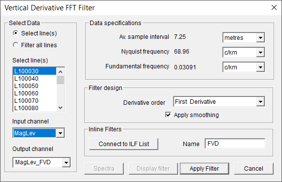Click the Av. sample interval value 7.25
Image resolution: width=282 pixels, height=182 pixels.
[x=180, y=37]
